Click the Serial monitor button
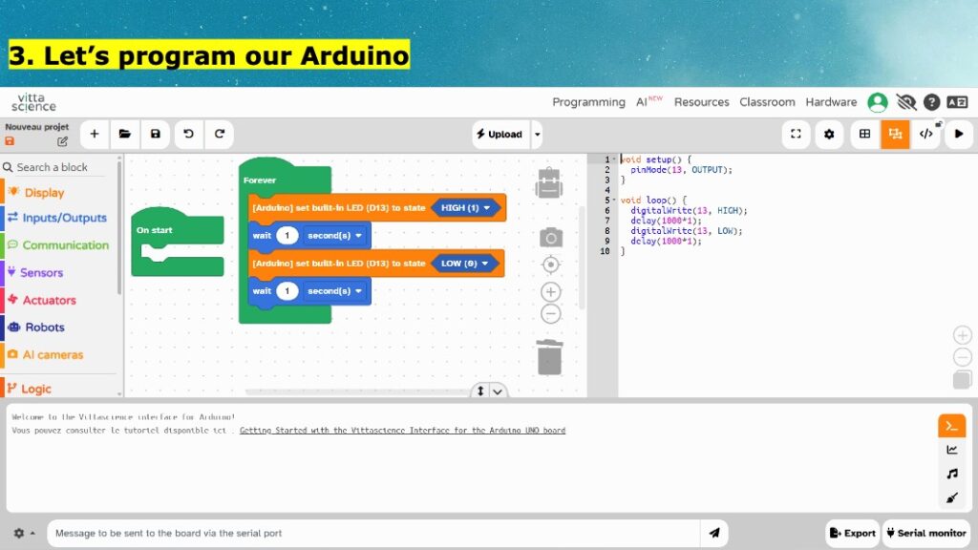This screenshot has width=978, height=550. pyautogui.click(x=925, y=533)
